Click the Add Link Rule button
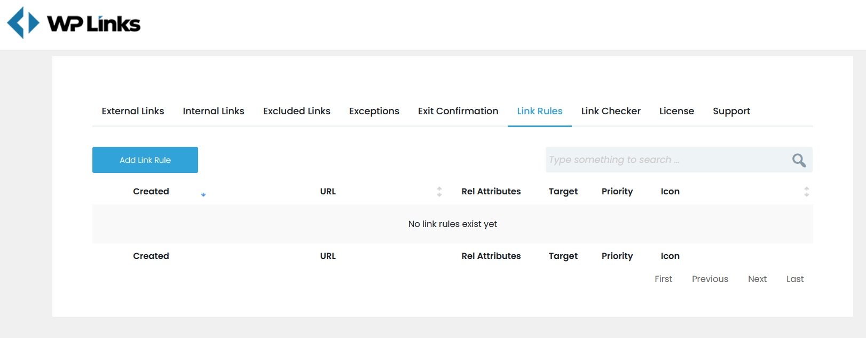866x338 pixels. click(x=145, y=160)
